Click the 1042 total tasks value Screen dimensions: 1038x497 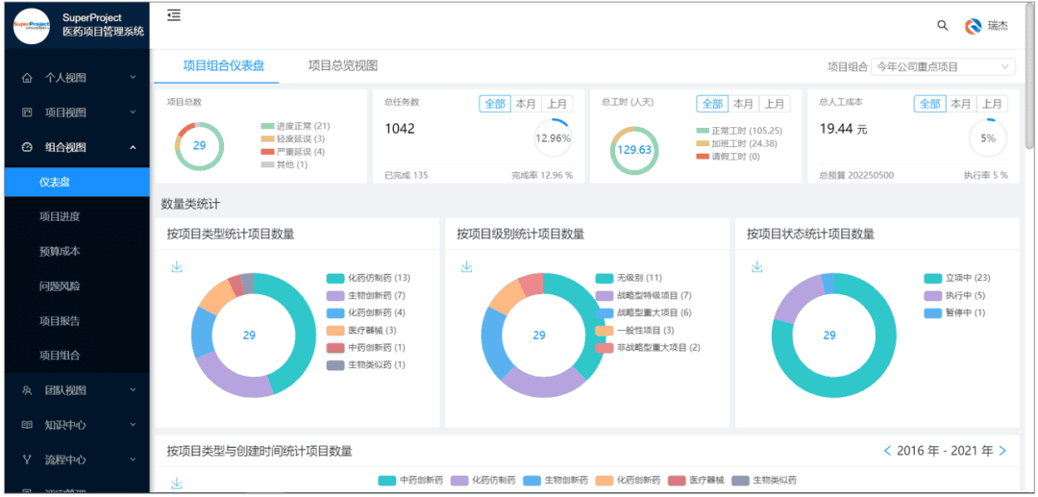click(400, 129)
